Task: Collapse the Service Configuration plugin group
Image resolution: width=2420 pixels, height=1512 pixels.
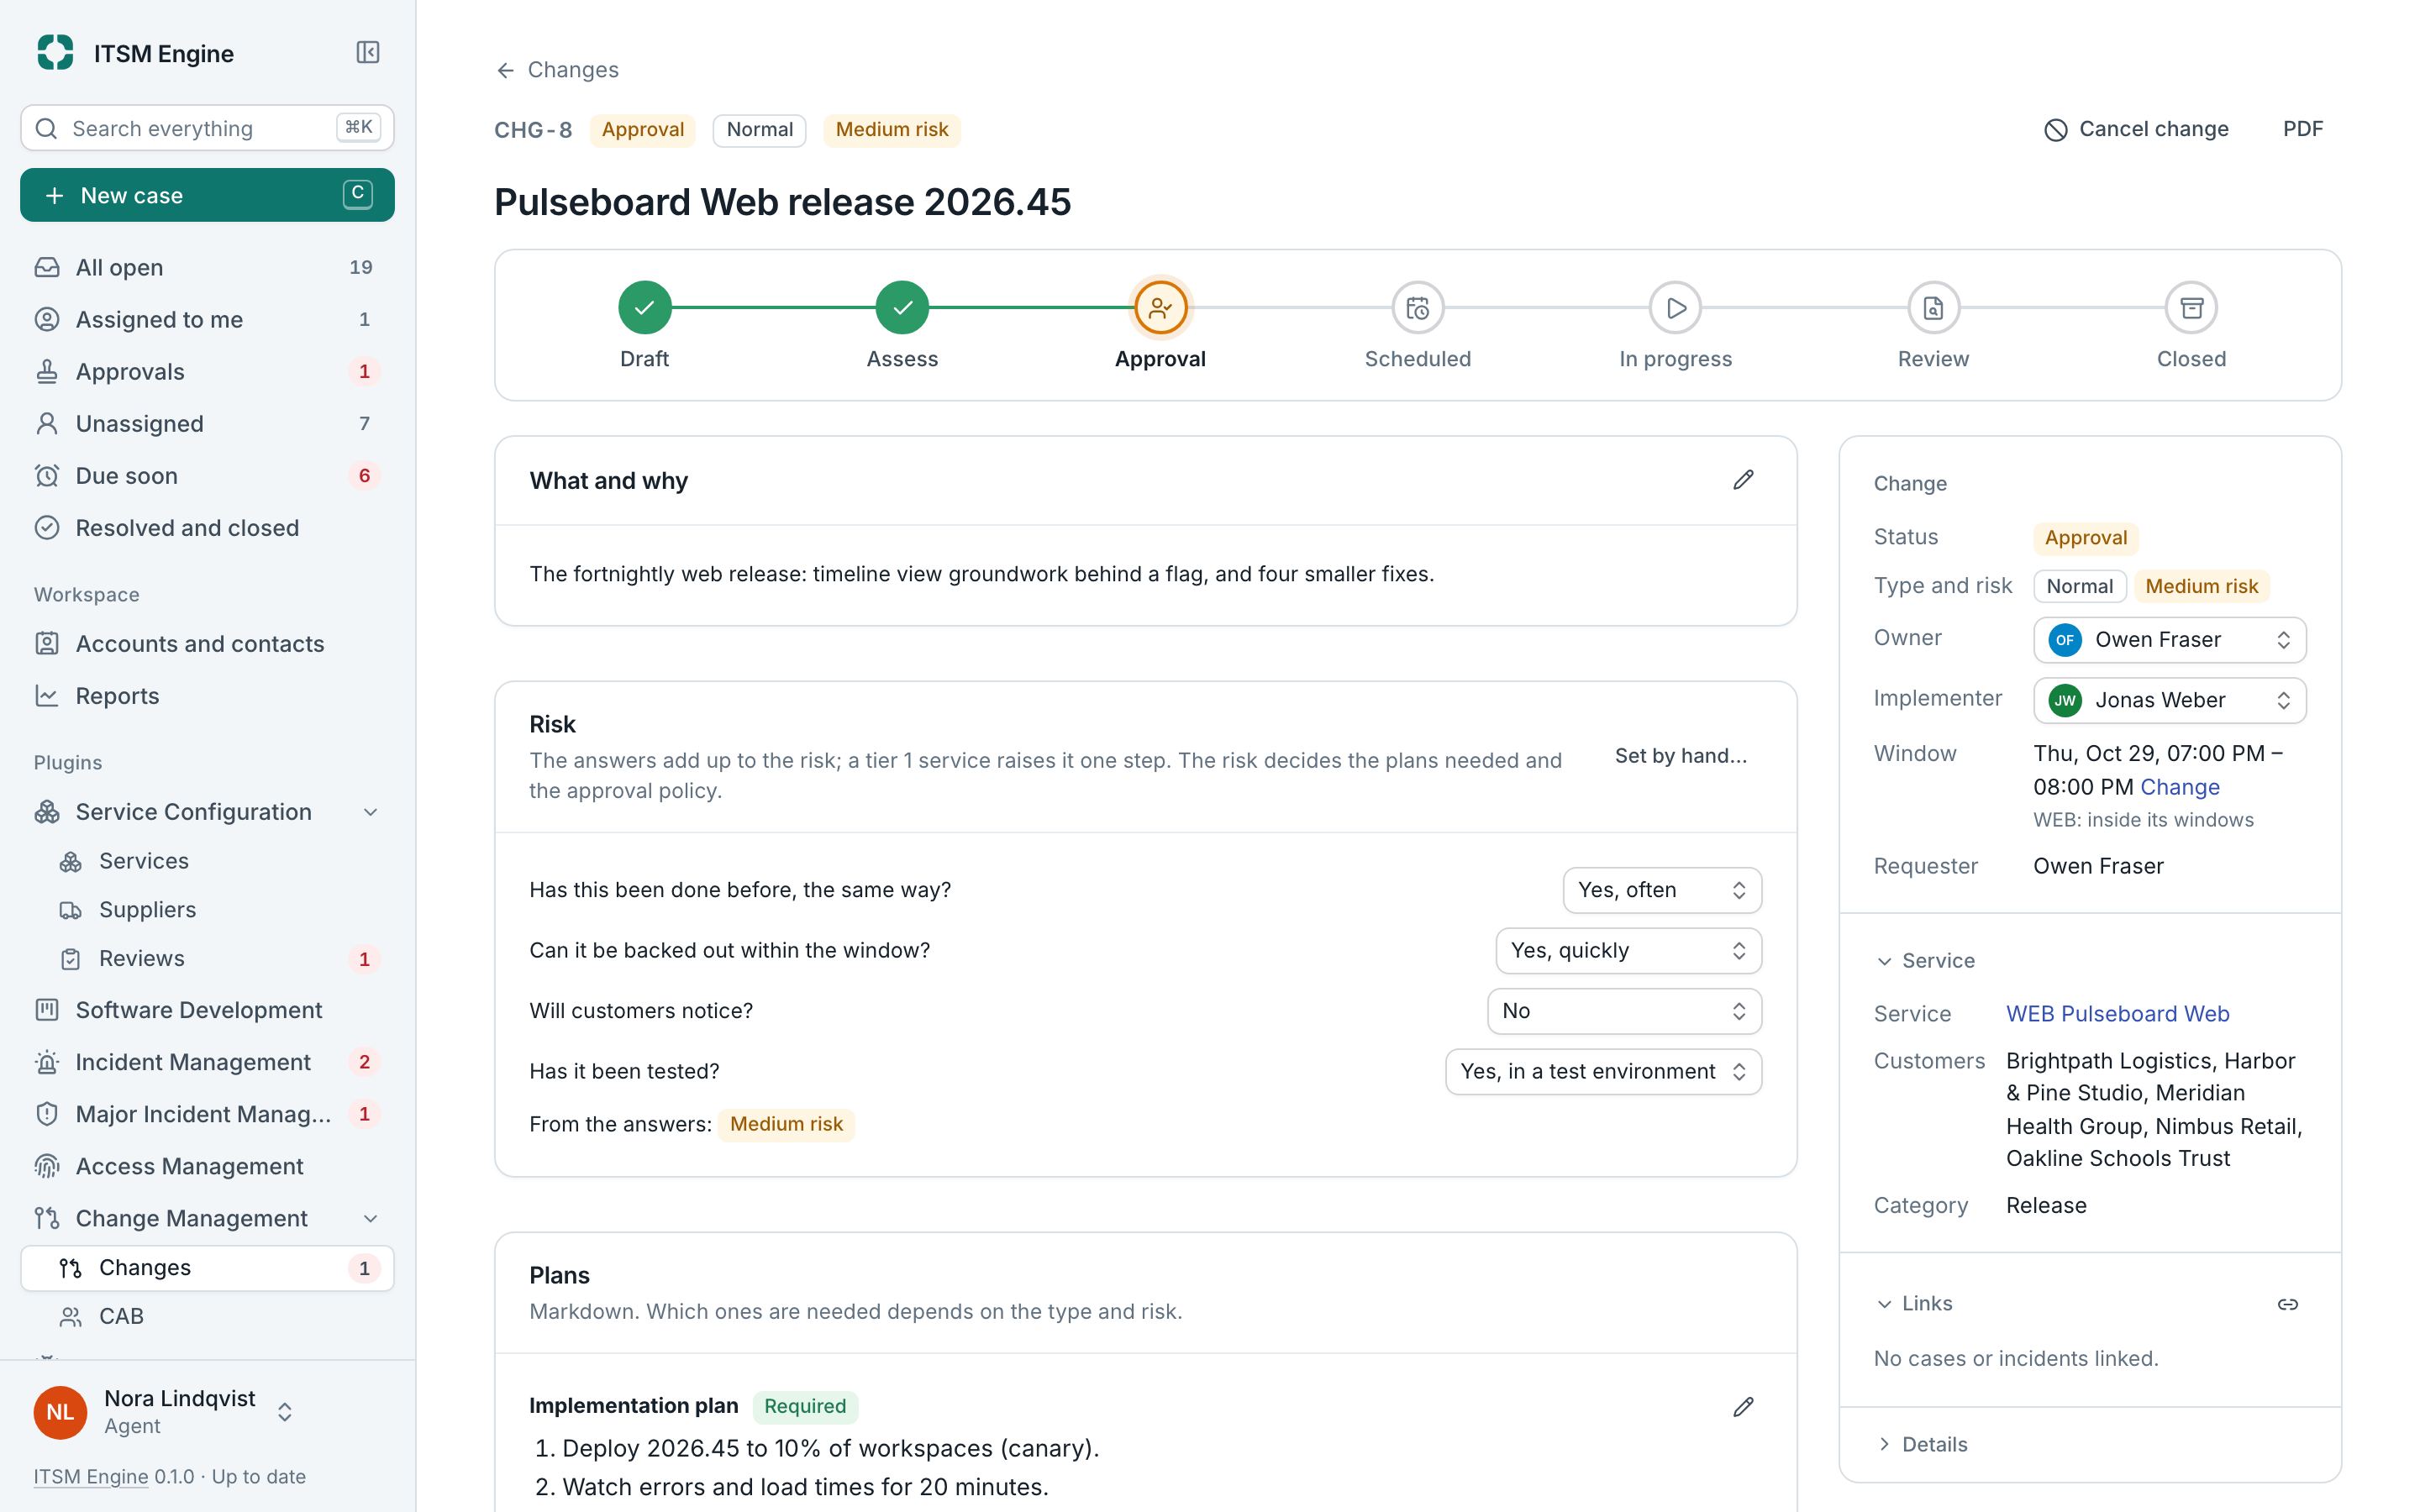Action: coord(370,812)
